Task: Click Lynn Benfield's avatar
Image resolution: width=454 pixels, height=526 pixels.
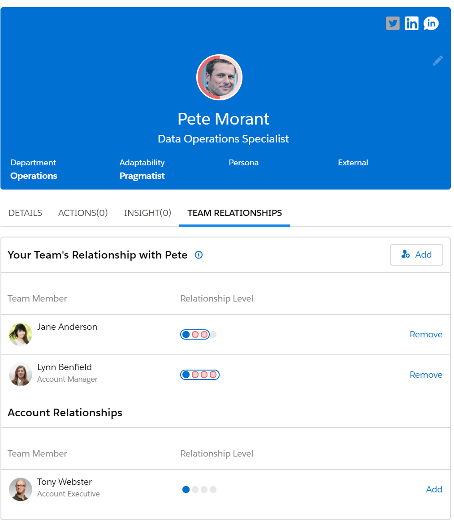Action: tap(21, 375)
